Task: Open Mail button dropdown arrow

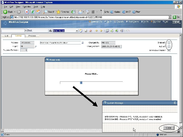Action: pyautogui.click(x=83, y=12)
